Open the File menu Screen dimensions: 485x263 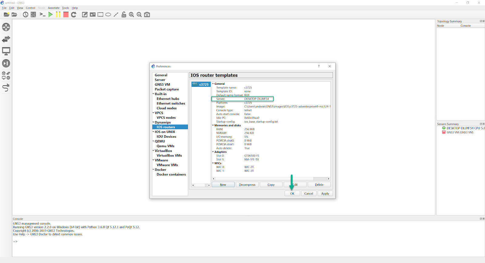point(4,8)
